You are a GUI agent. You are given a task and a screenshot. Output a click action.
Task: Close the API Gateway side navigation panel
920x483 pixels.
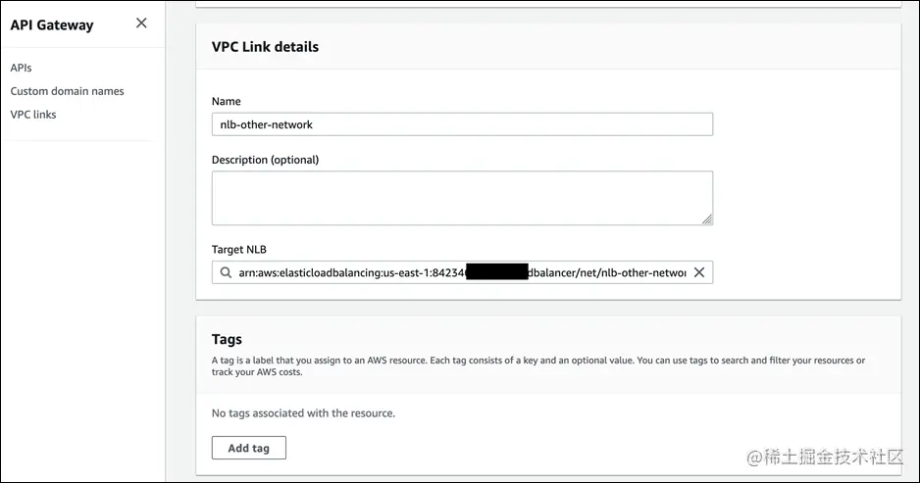pos(142,24)
